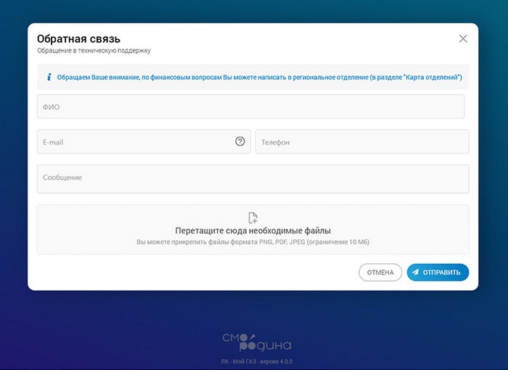Click the Обратная связь heading
The width and height of the screenshot is (508, 370).
point(78,39)
